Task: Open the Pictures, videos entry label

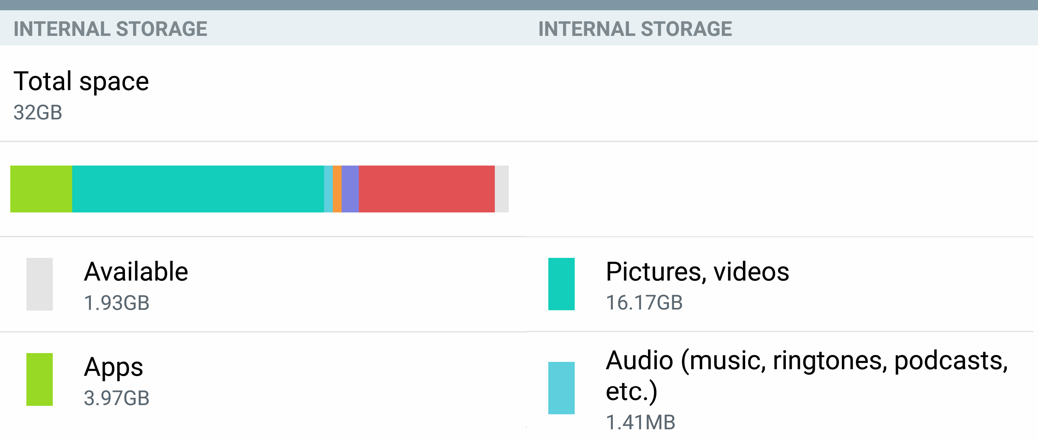Action: coord(697,271)
